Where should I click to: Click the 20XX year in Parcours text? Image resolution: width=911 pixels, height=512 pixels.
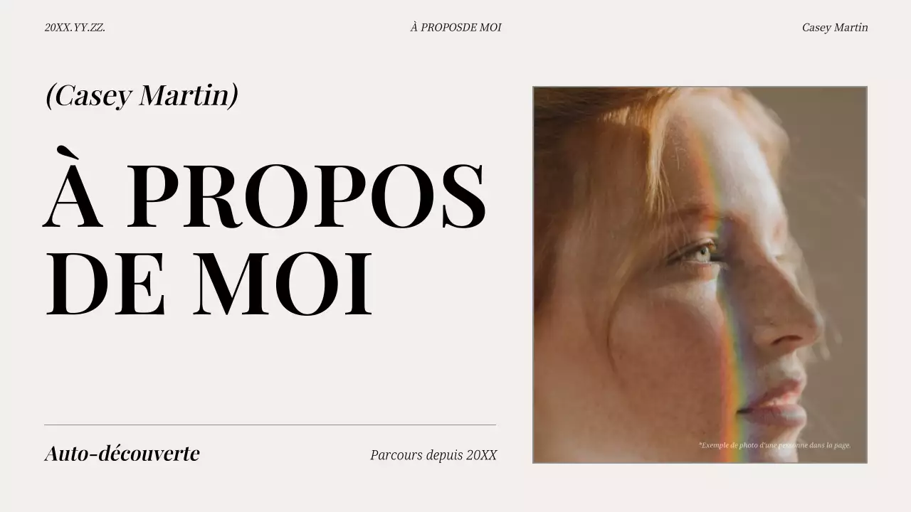click(482, 455)
